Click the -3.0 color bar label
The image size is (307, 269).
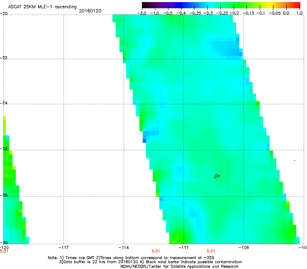tap(141, 13)
